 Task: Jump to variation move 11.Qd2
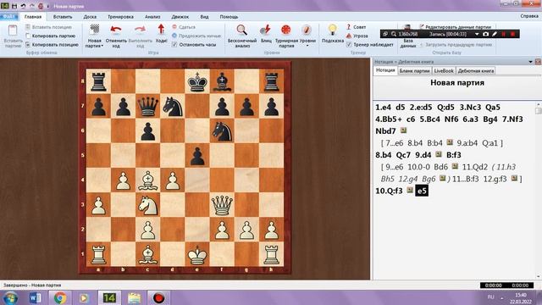(475, 167)
